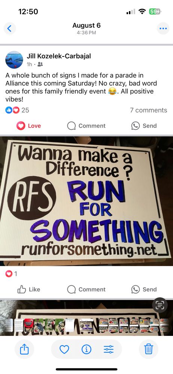Image resolution: width=173 pixels, height=374 pixels.
Task: Open the edit adjustments sliders icon
Action: 109,349
